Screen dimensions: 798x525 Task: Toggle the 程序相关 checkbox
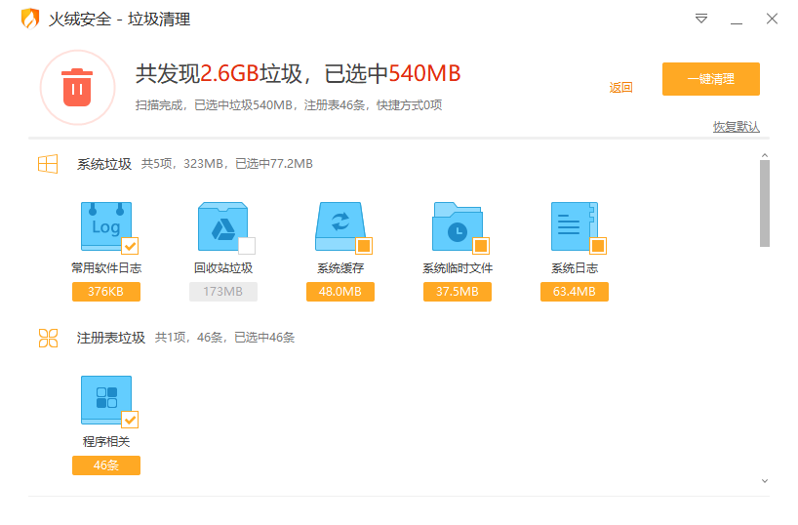(x=130, y=419)
